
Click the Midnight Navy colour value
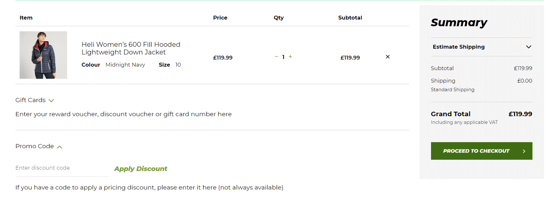(x=125, y=65)
